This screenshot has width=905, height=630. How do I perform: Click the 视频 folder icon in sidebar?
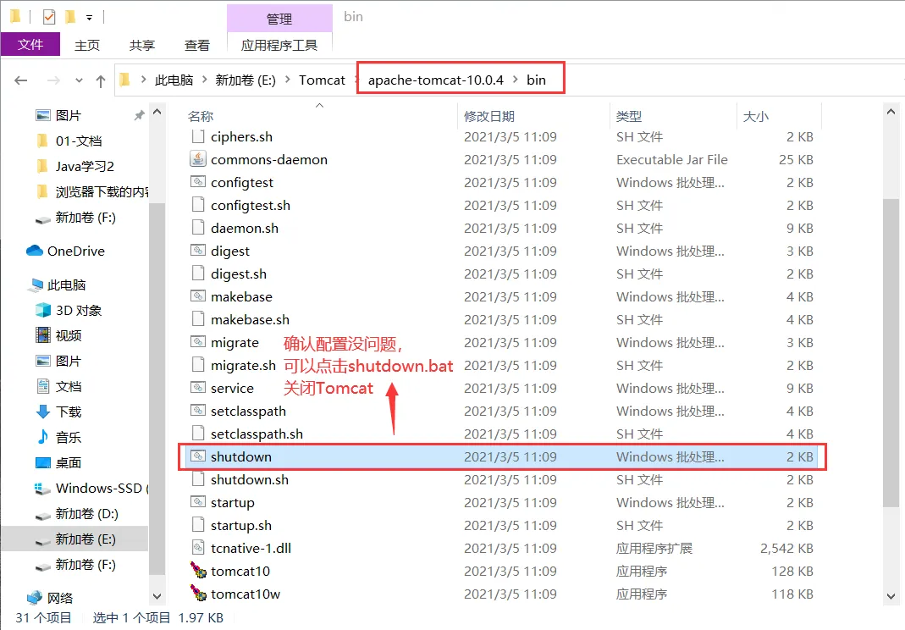(x=43, y=335)
